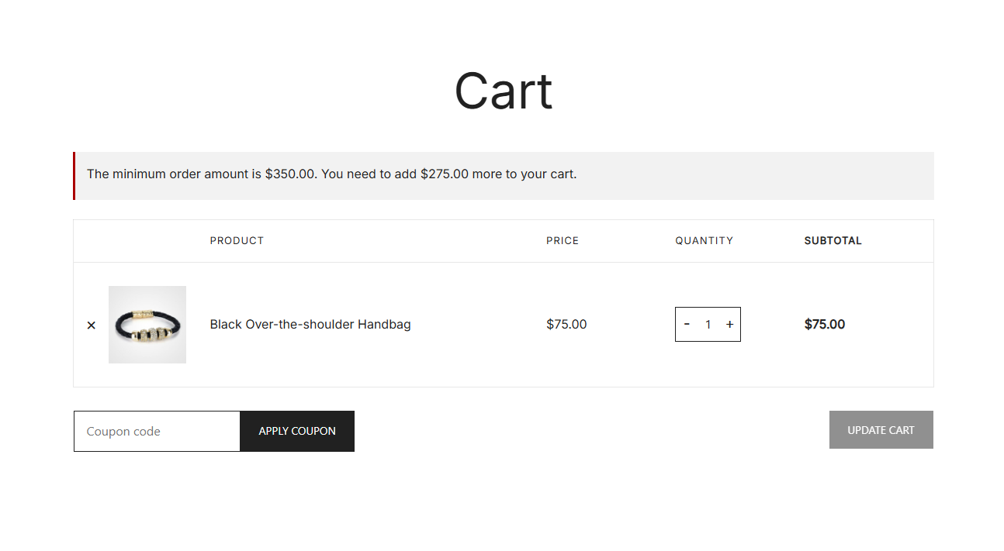Focus the quantity number field
Viewport: 1004px width, 551px height.
pyautogui.click(x=708, y=325)
